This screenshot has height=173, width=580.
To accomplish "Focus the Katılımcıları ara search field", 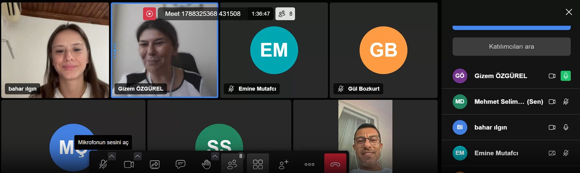I will [511, 47].
